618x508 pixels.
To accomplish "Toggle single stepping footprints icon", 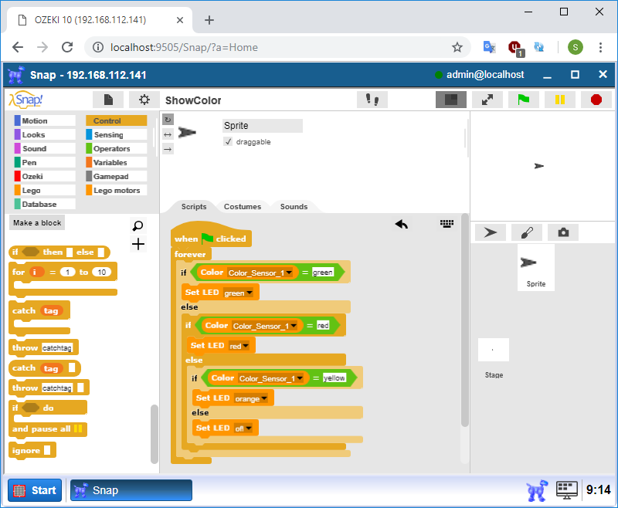I will tap(372, 100).
